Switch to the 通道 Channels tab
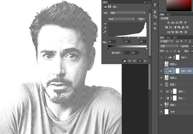Screen dimensions: 193x134 click(168, 38)
